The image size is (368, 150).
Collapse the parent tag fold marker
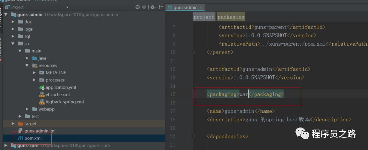tap(192, 52)
